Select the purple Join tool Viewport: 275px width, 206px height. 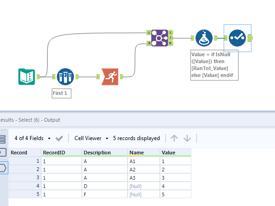pos(159,38)
